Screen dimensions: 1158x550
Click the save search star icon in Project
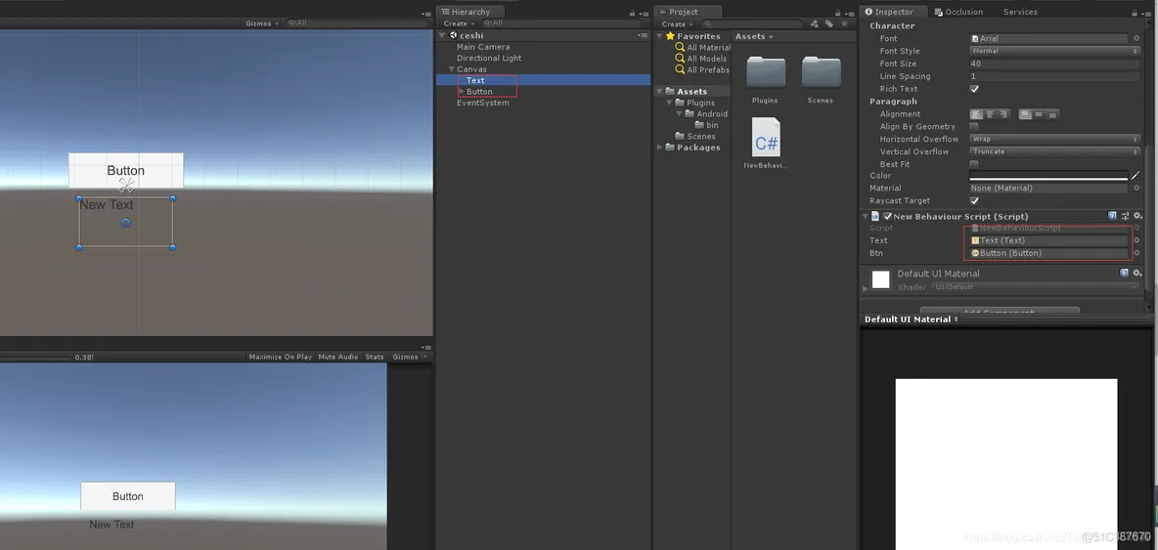pyautogui.click(x=843, y=23)
